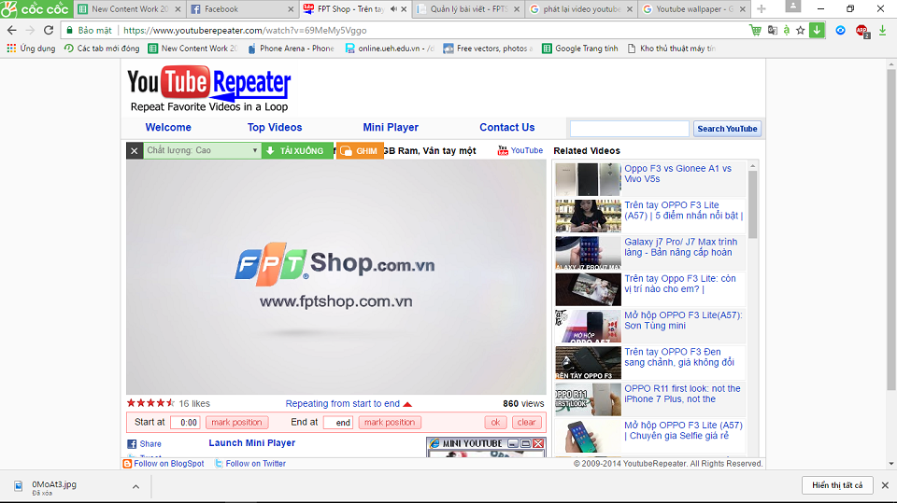Open 'OPPO R11 first look' thumbnail

click(588, 399)
